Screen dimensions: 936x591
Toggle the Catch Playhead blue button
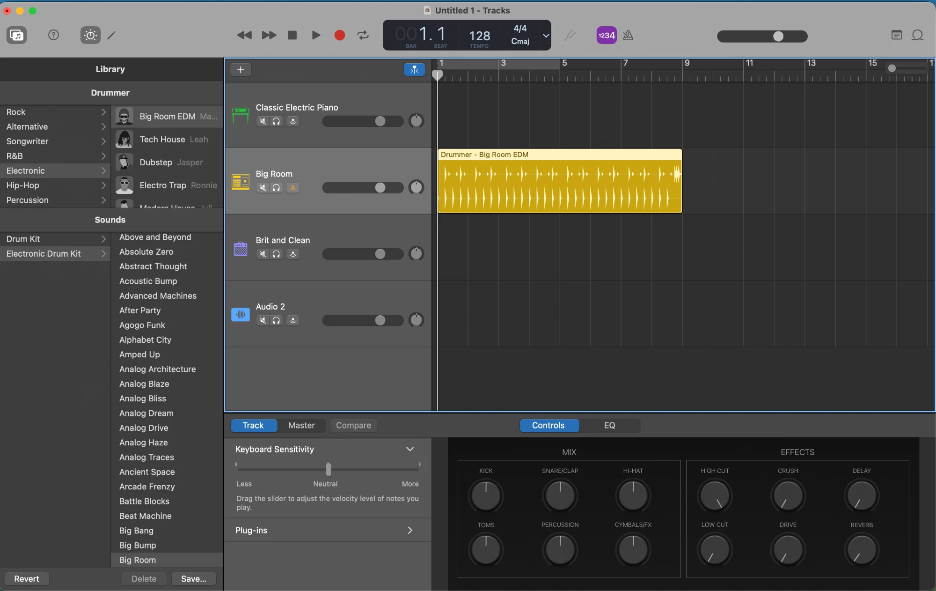pyautogui.click(x=414, y=70)
